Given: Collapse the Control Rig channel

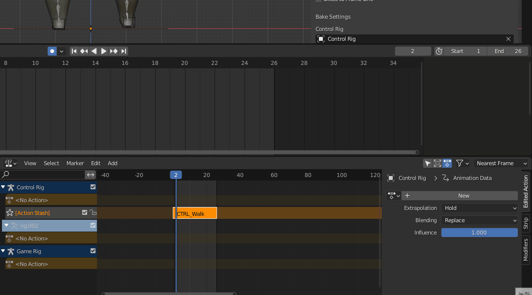Looking at the screenshot, I should click(x=3, y=187).
